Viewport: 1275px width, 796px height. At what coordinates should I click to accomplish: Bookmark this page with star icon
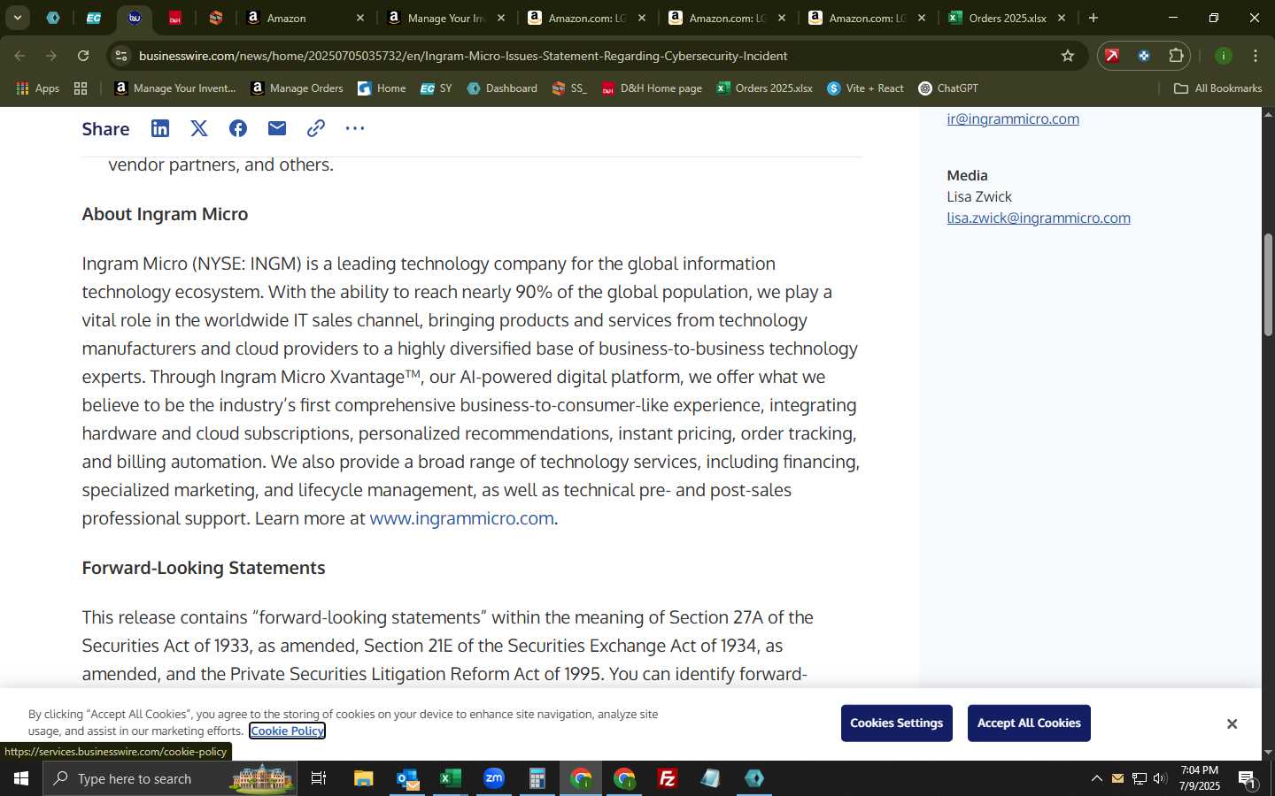[x=1068, y=56]
